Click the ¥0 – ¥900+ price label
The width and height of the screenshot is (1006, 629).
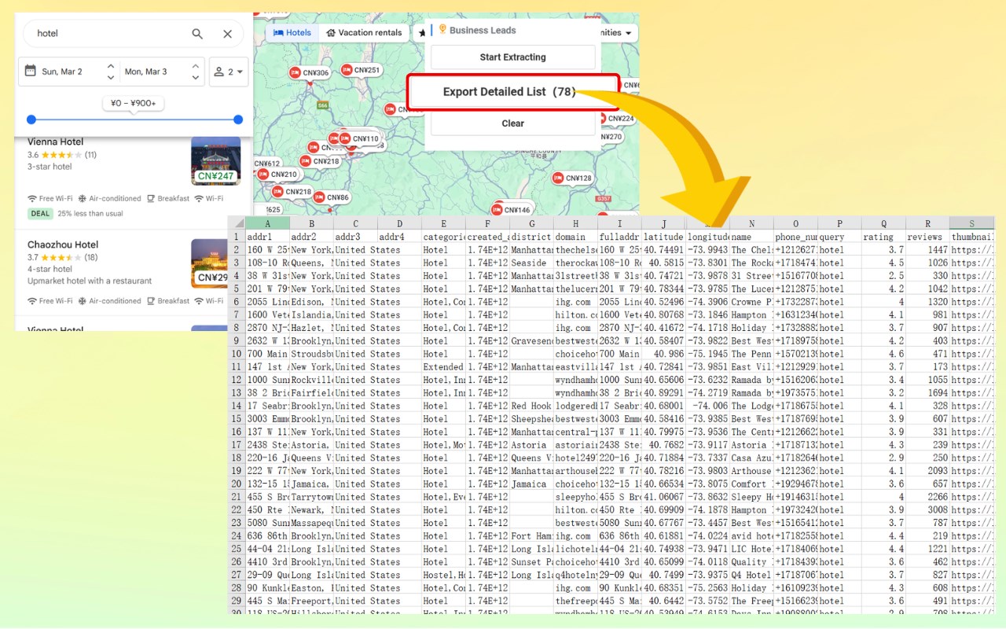point(133,103)
